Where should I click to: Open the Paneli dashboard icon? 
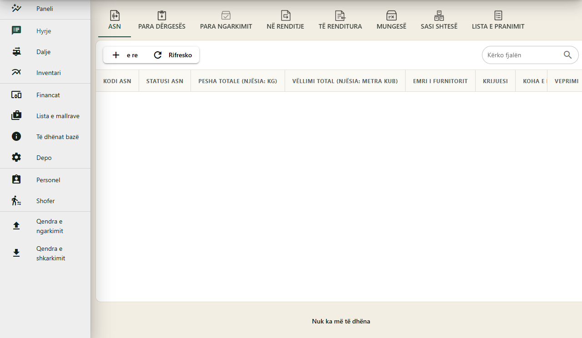click(x=16, y=8)
